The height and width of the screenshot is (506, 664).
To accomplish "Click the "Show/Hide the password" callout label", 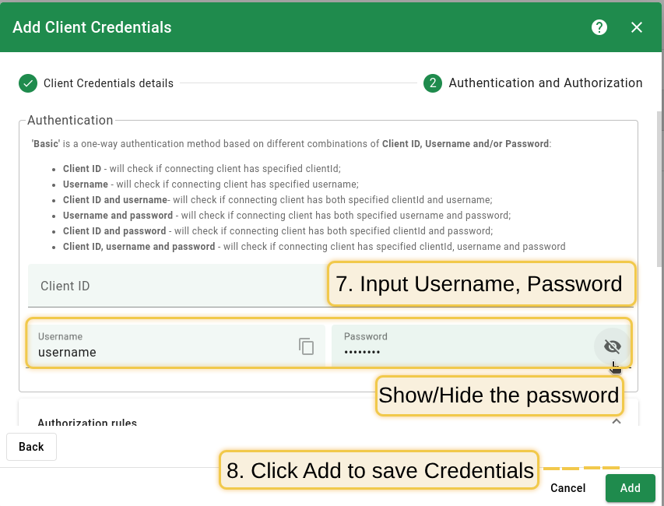I will pos(499,395).
